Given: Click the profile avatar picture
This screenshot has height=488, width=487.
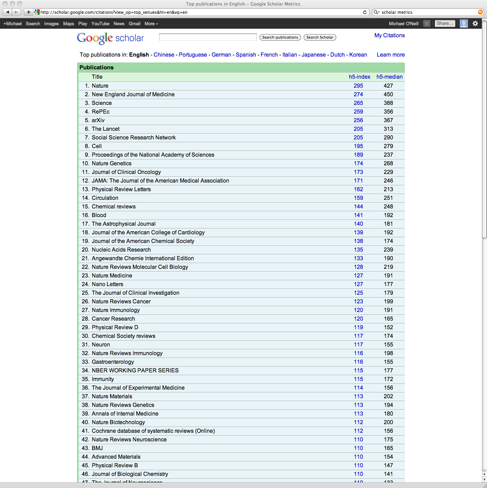Looking at the screenshot, I should pyautogui.click(x=464, y=23).
